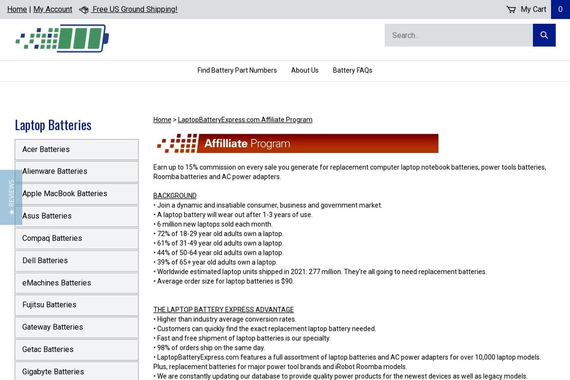
Task: Select Gigabyte Batteries category
Action: [77, 371]
